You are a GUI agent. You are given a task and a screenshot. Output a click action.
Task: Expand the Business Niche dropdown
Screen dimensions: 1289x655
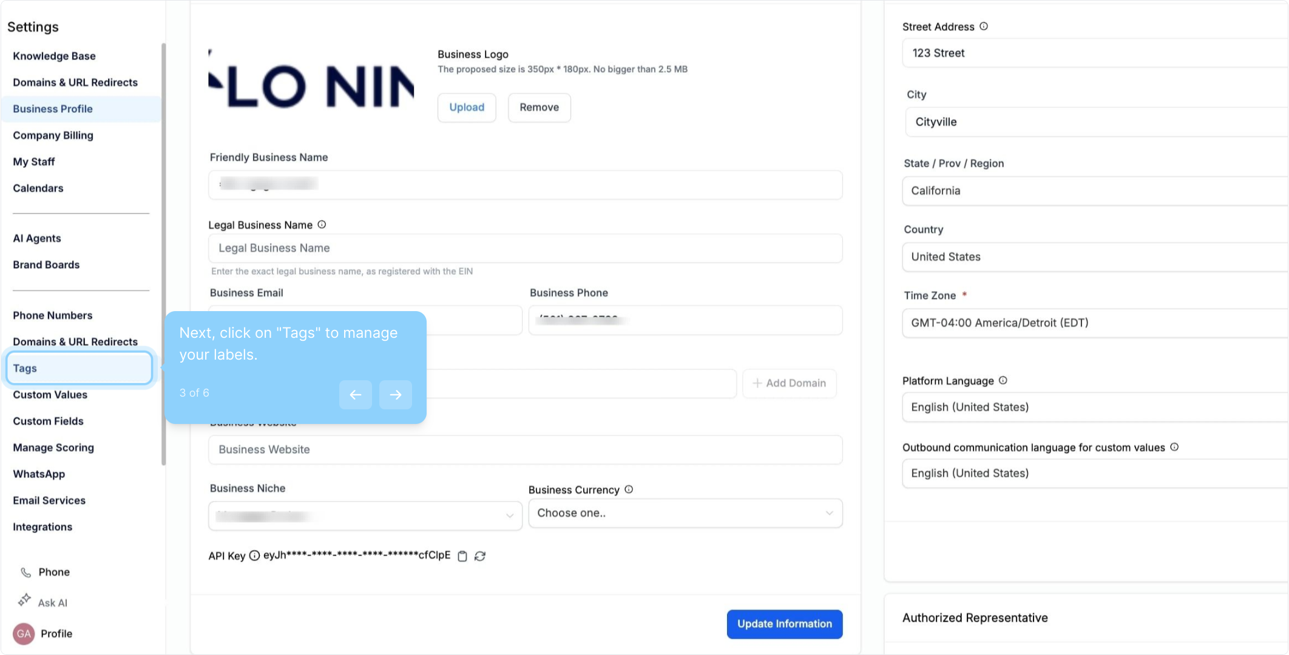pyautogui.click(x=365, y=516)
